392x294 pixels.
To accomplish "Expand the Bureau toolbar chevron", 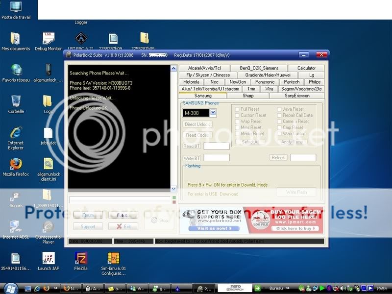I will click(288, 288).
